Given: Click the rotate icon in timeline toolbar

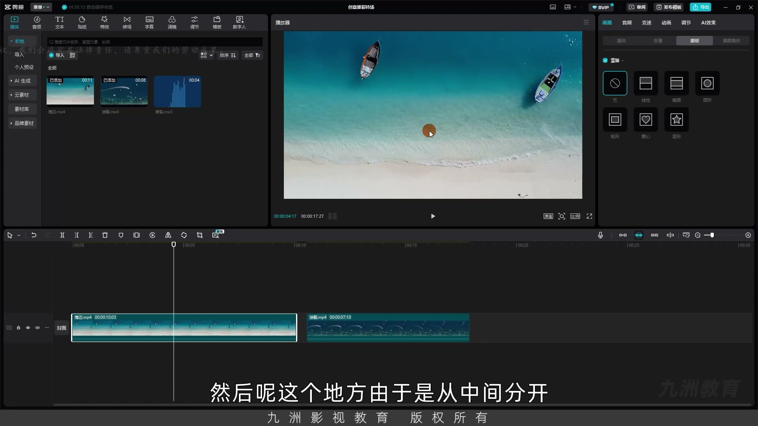Looking at the screenshot, I should pyautogui.click(x=184, y=235).
